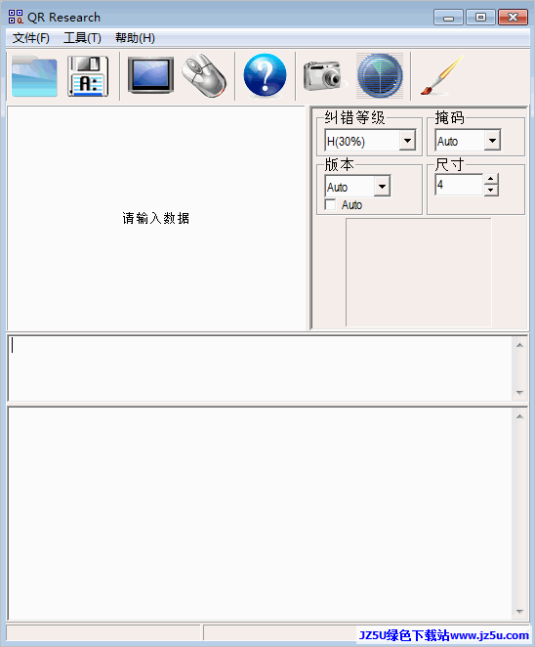Image resolution: width=535 pixels, height=647 pixels.
Task: Maximize the QR Research window
Action: tap(480, 18)
